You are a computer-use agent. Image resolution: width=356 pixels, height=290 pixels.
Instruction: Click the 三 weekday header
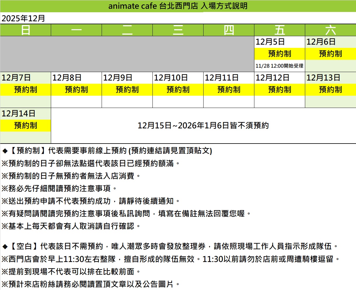pos(178,30)
